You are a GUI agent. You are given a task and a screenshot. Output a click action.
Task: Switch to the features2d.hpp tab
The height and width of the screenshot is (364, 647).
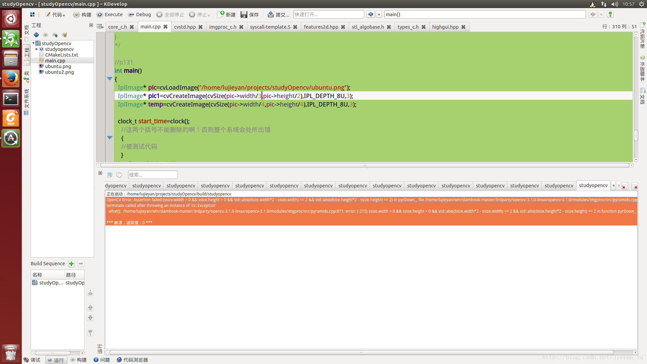point(321,27)
